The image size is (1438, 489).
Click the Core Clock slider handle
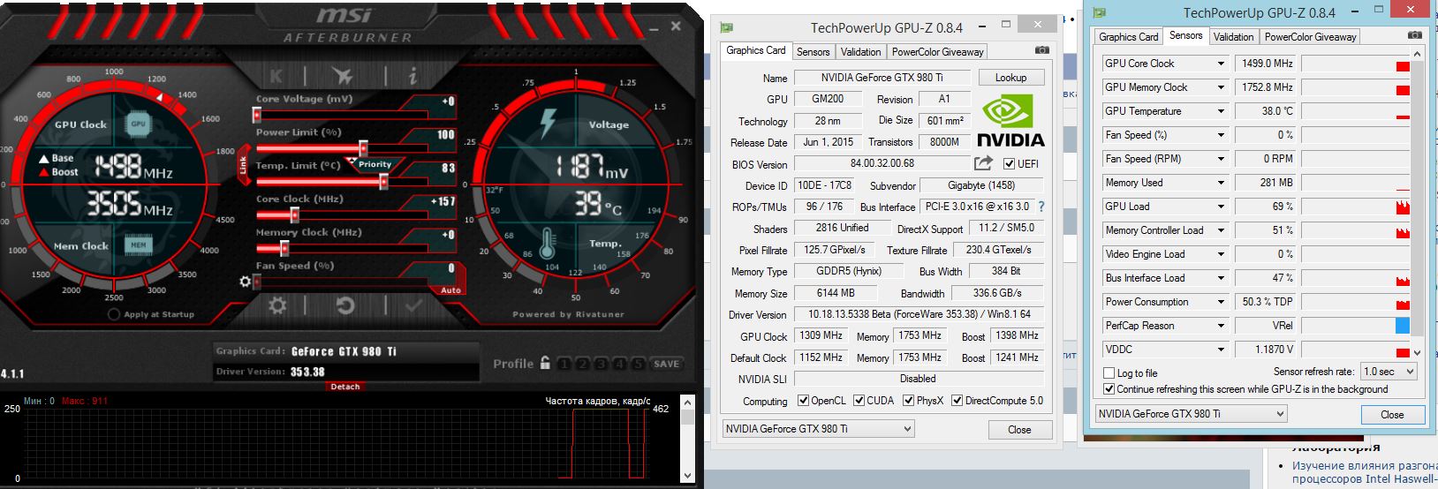click(x=294, y=215)
